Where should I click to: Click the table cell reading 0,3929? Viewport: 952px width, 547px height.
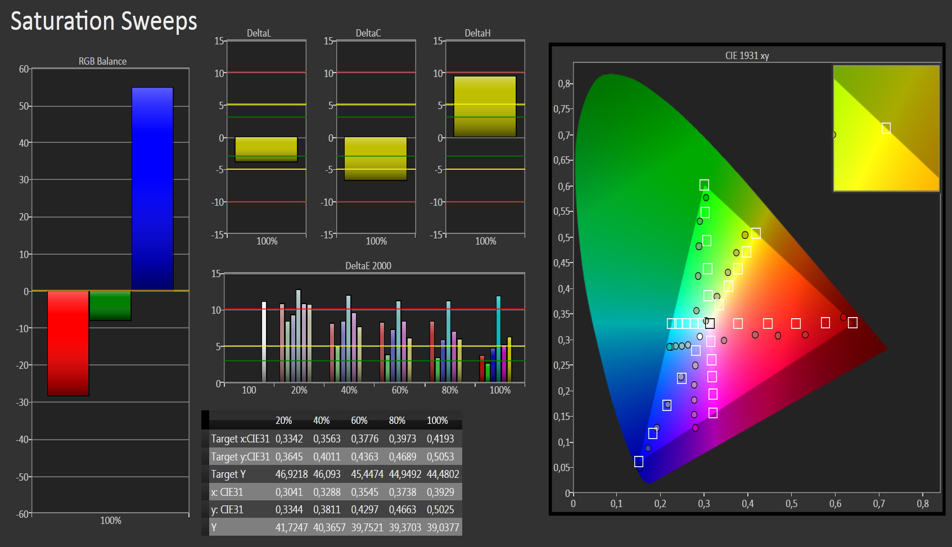(440, 492)
